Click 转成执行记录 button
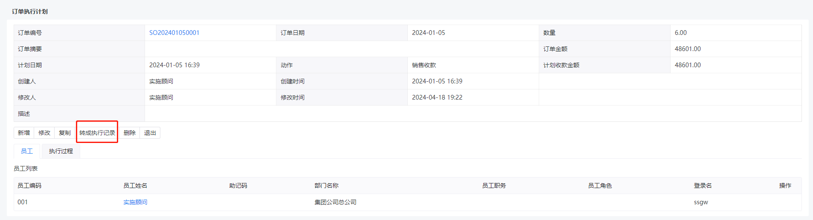 97,133
